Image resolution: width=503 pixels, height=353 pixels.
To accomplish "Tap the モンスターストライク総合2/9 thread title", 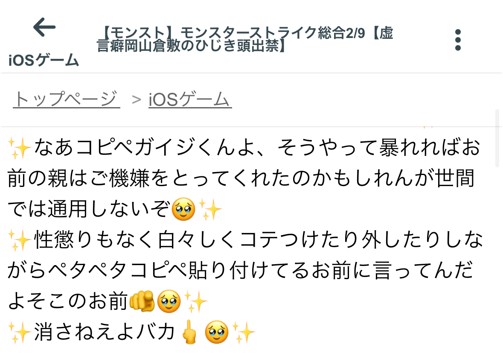I will tap(244, 39).
